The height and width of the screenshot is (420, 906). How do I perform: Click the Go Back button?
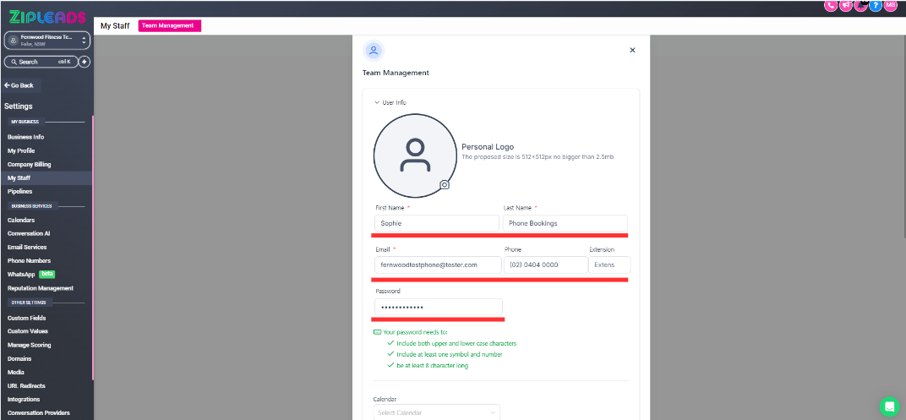click(19, 85)
